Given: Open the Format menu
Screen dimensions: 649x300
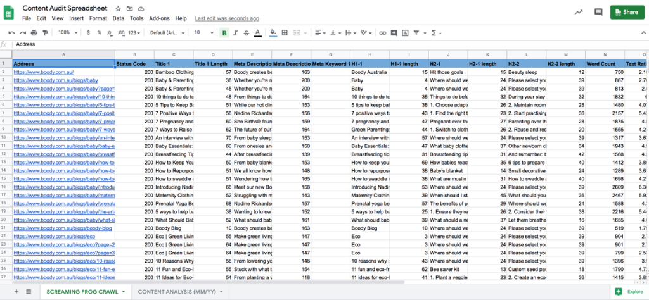Looking at the screenshot, I should coord(98,18).
